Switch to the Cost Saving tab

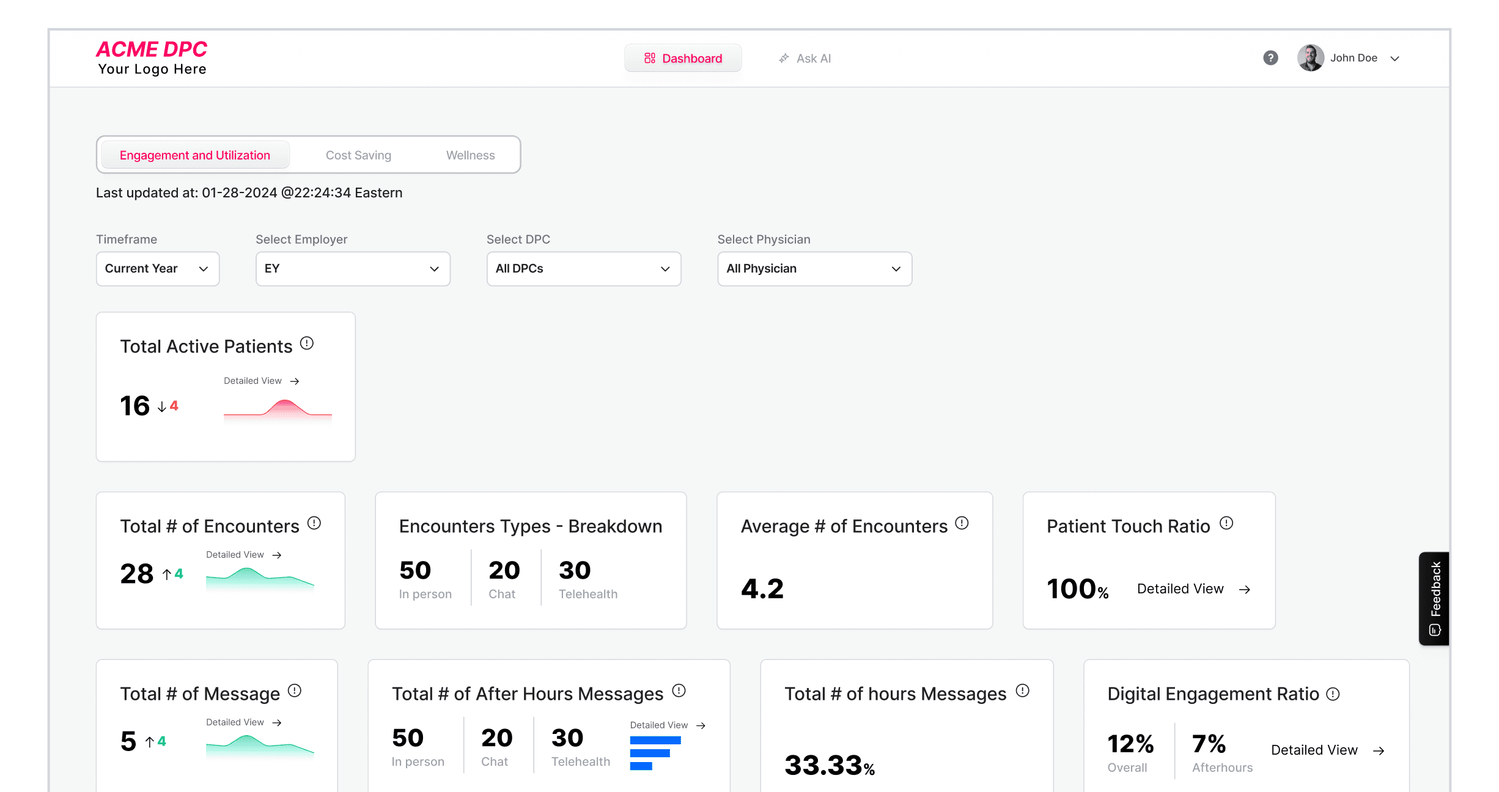(x=358, y=155)
